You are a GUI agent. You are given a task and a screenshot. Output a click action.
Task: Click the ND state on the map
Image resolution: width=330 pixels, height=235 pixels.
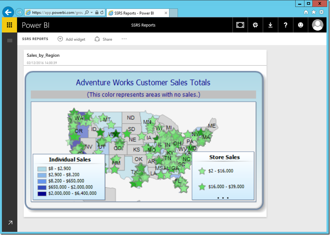point(131,118)
